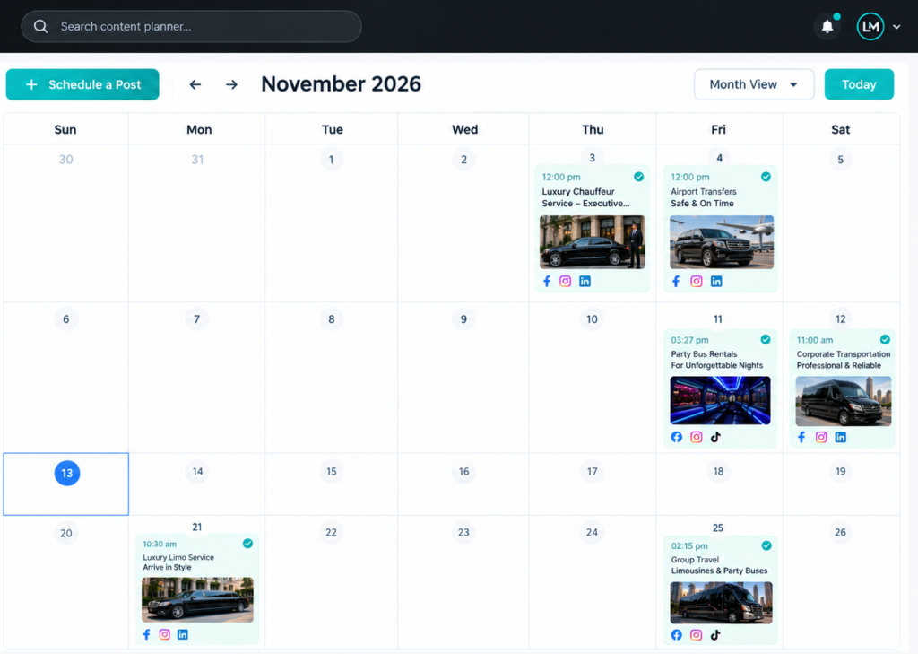
Task: Click checkmark on Airport Transfers post
Action: (766, 177)
